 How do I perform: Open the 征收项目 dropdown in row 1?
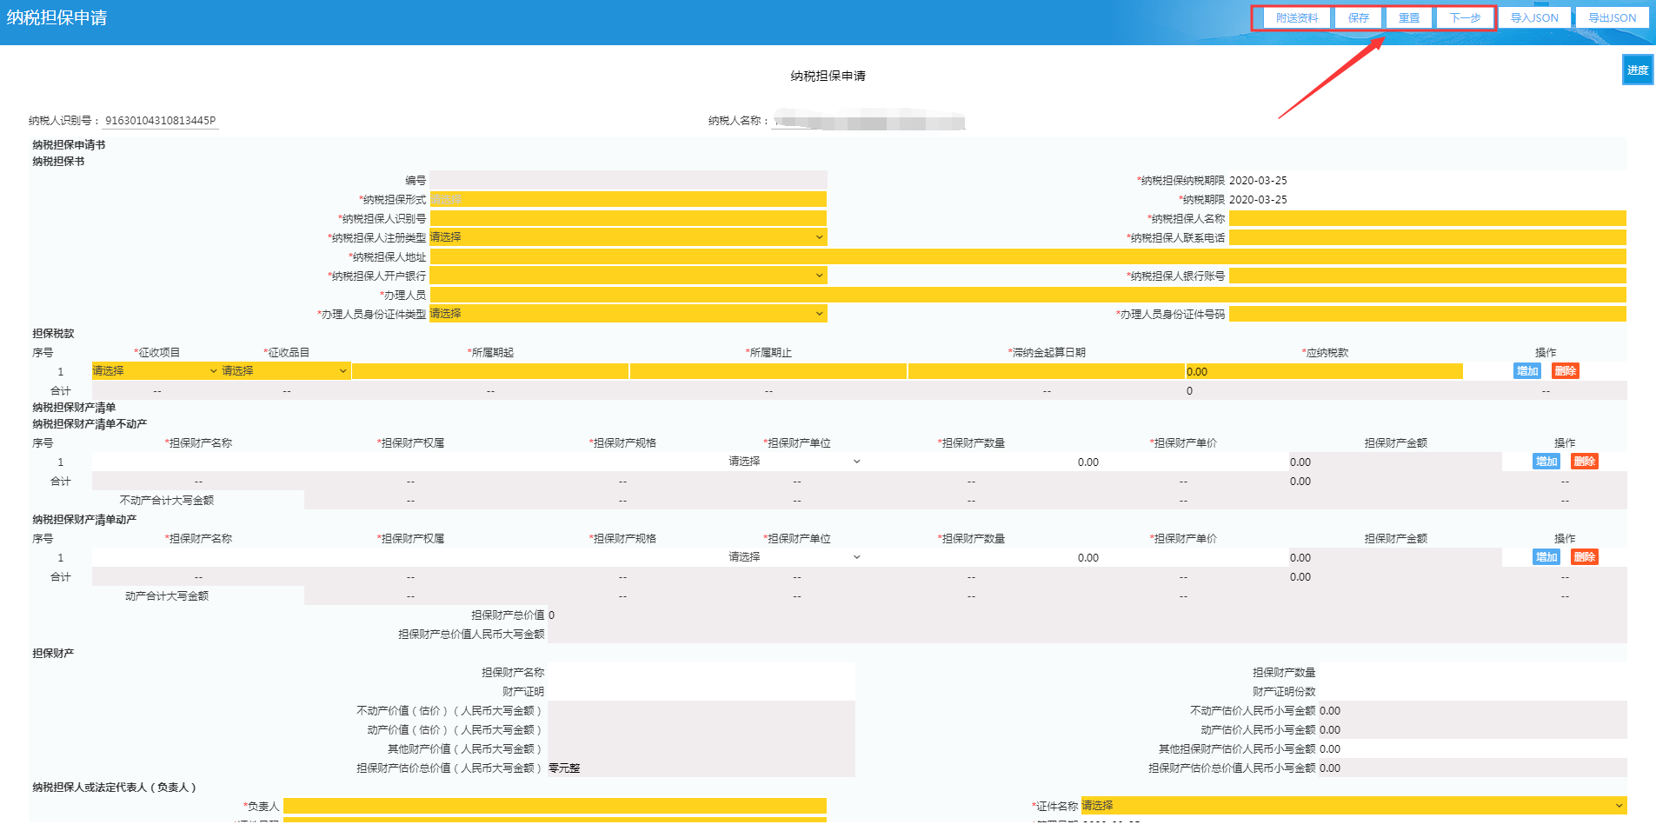pos(155,371)
